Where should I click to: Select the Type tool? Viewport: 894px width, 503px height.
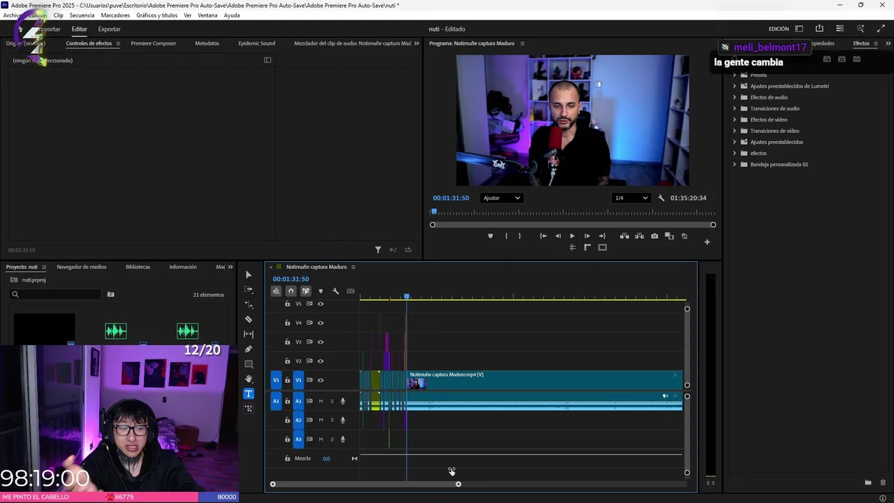249,393
